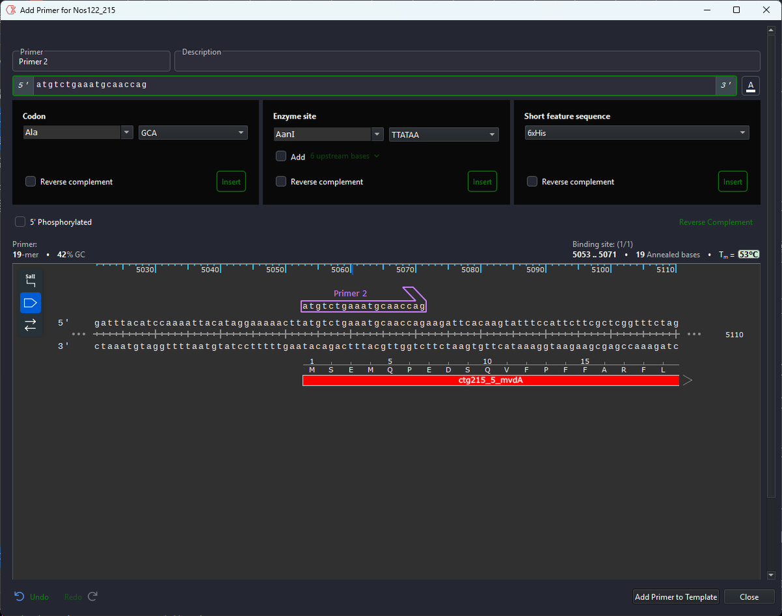Screen dimensions: 782x616
Task: Click Insert button in Enzyme site panel
Action: click(482, 182)
